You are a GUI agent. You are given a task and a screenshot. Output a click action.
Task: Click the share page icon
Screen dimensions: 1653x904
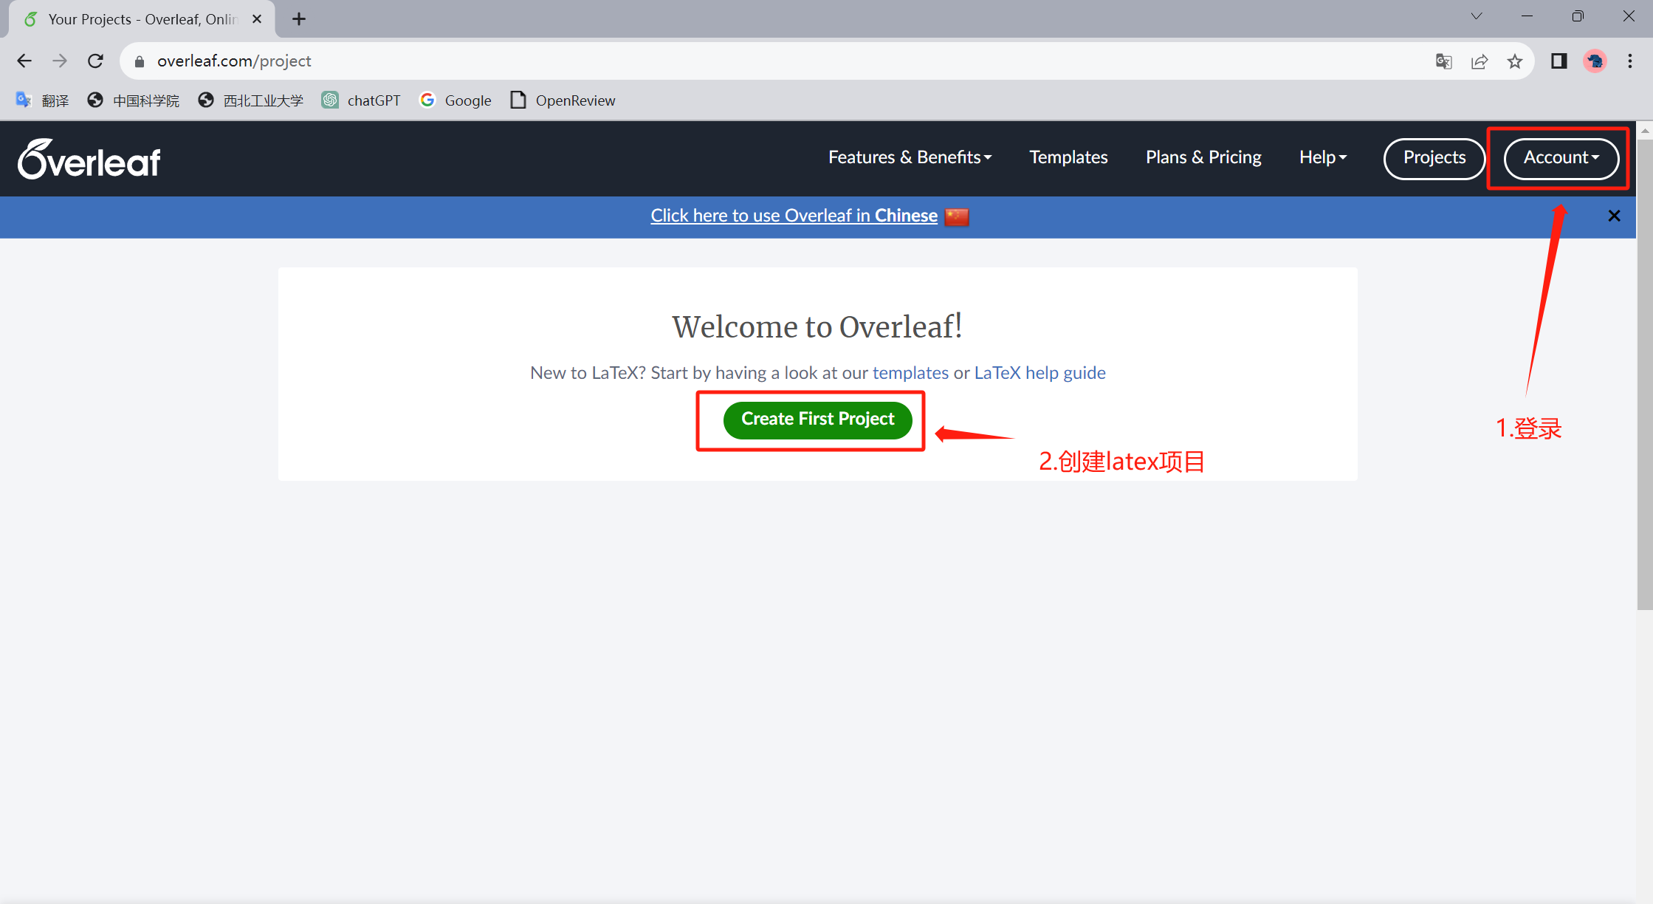pyautogui.click(x=1479, y=61)
